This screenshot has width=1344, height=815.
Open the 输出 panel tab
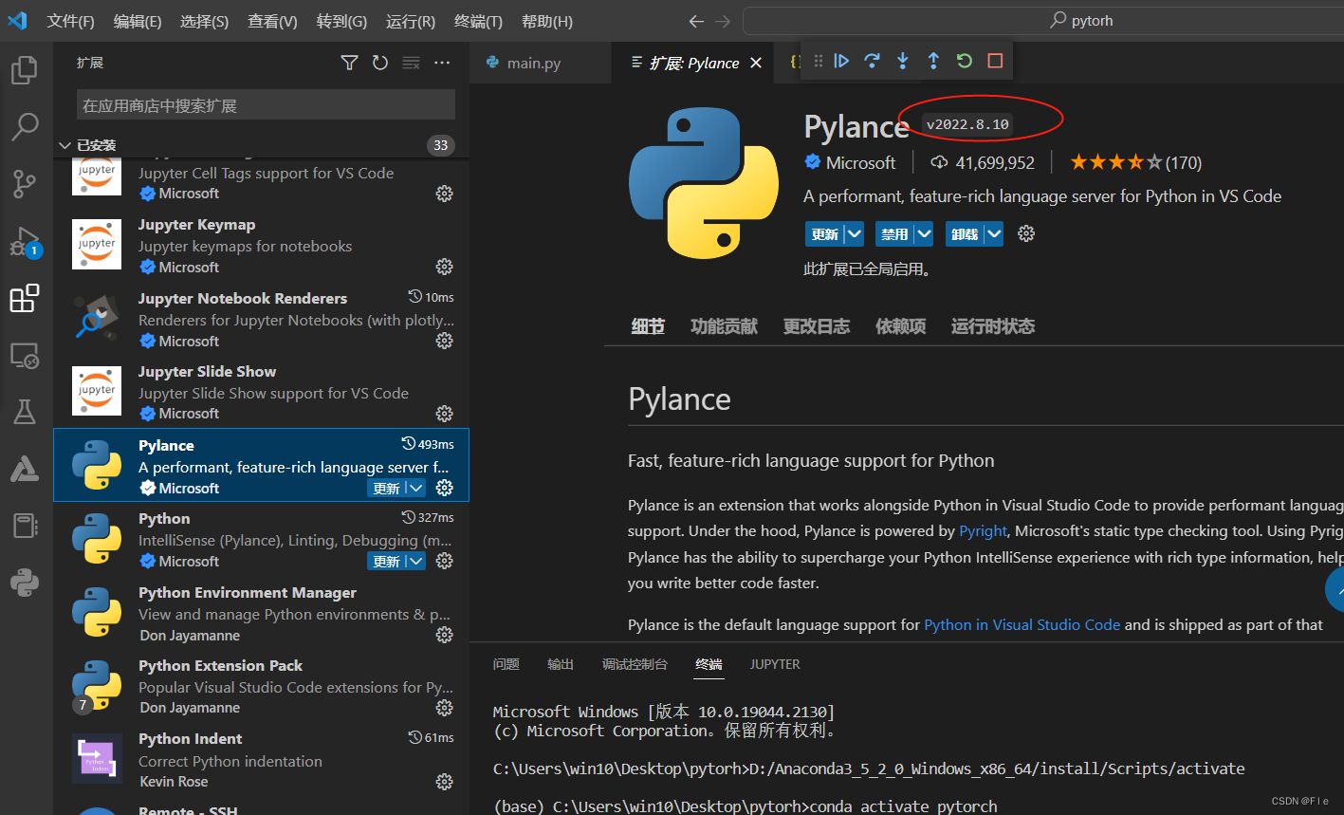coord(561,664)
